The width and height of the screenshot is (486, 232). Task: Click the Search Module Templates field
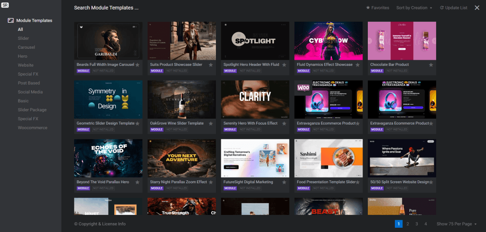coord(106,8)
